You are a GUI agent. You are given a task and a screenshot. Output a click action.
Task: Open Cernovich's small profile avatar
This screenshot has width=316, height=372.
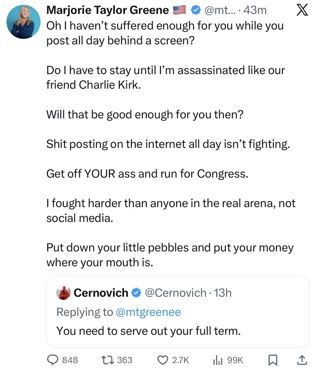[63, 293]
